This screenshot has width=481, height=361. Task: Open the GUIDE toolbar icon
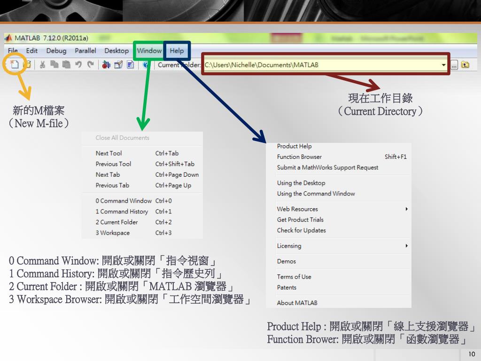click(x=118, y=64)
